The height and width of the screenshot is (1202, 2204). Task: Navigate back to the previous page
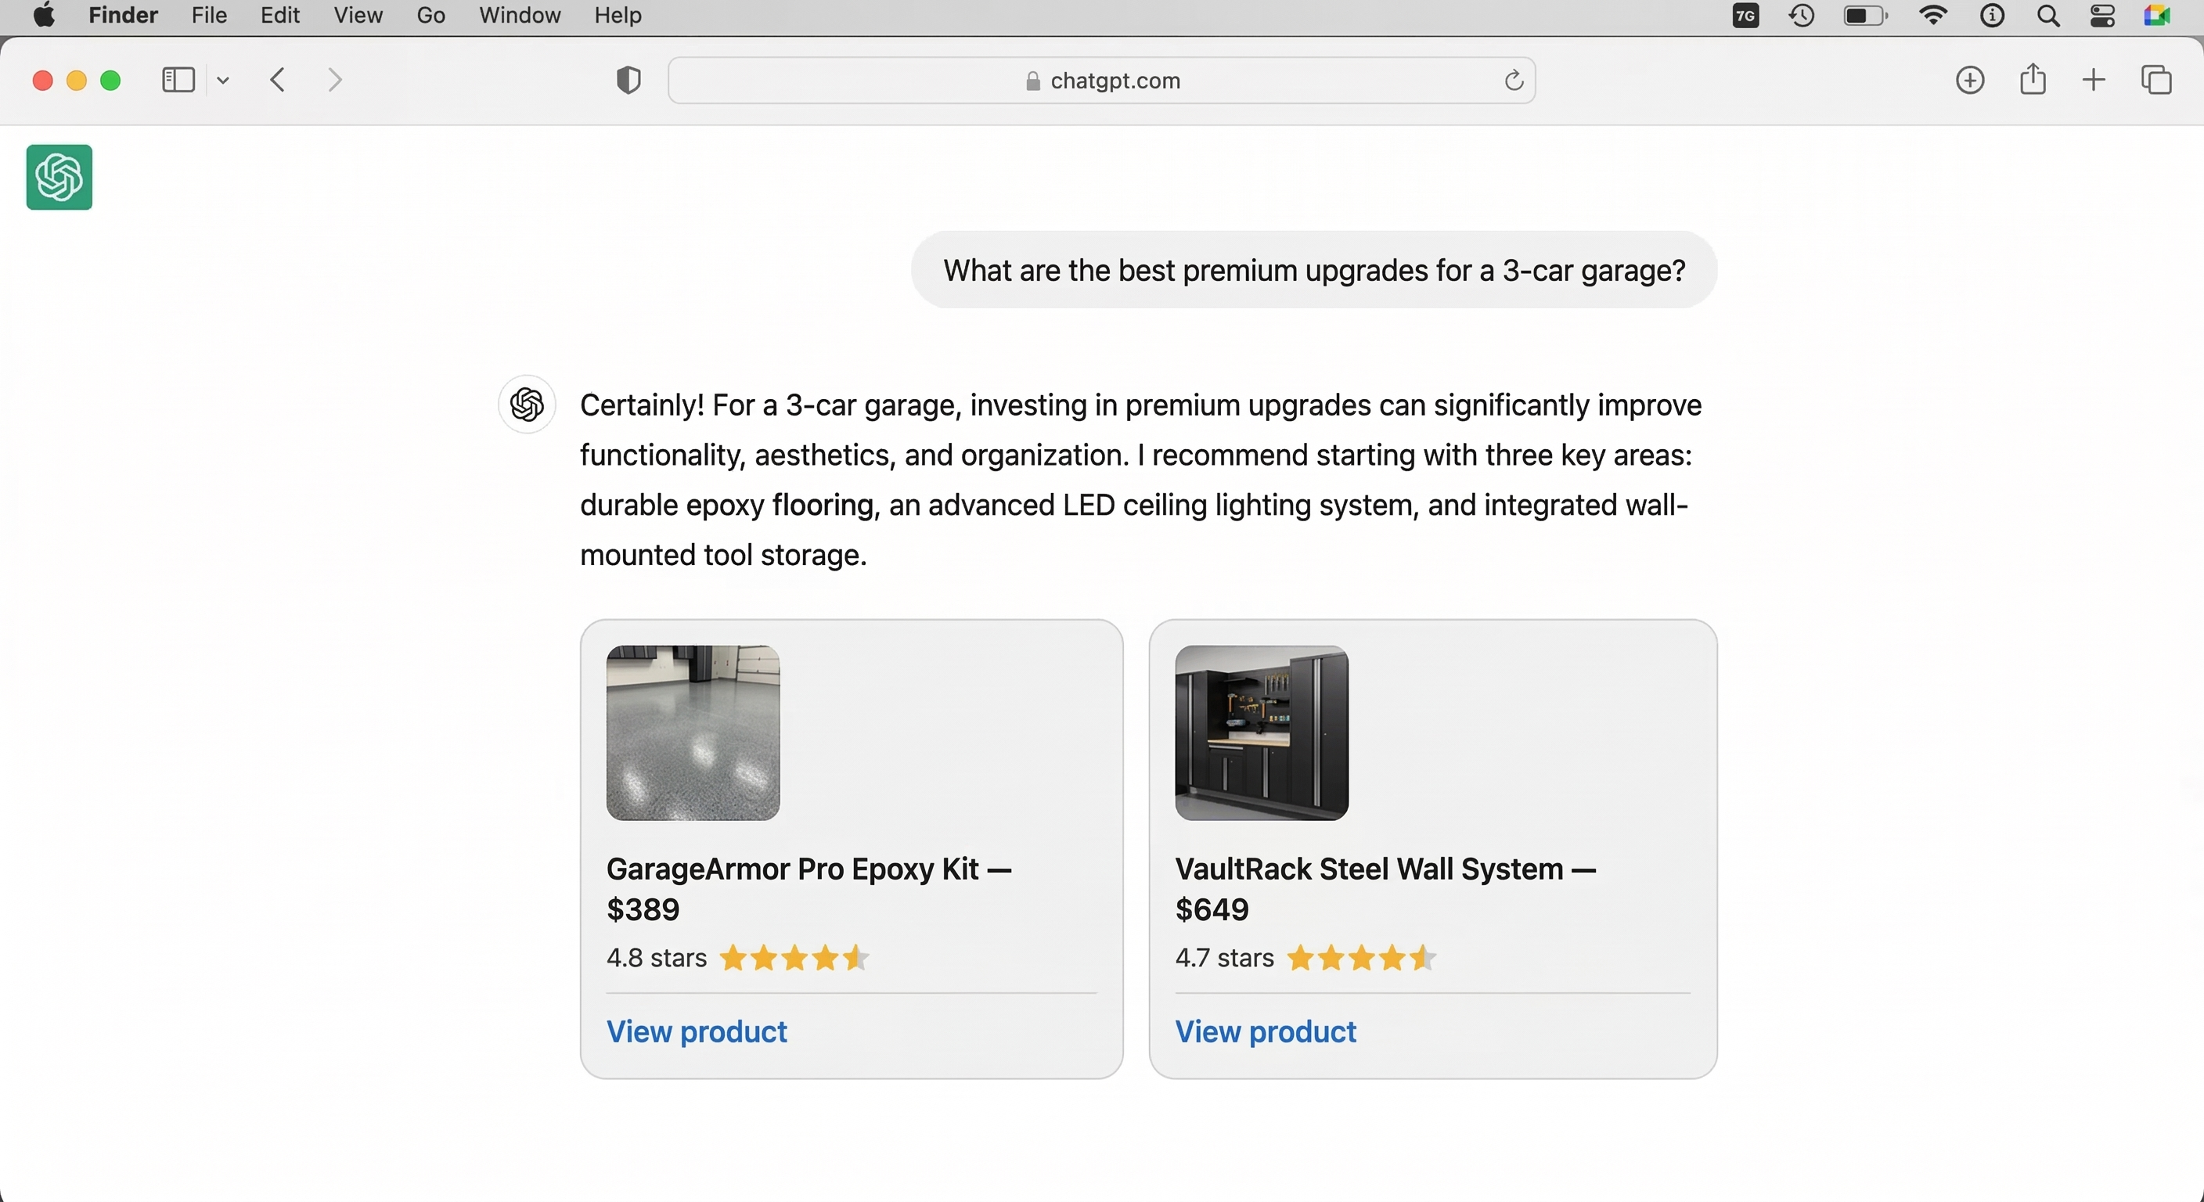tap(276, 80)
